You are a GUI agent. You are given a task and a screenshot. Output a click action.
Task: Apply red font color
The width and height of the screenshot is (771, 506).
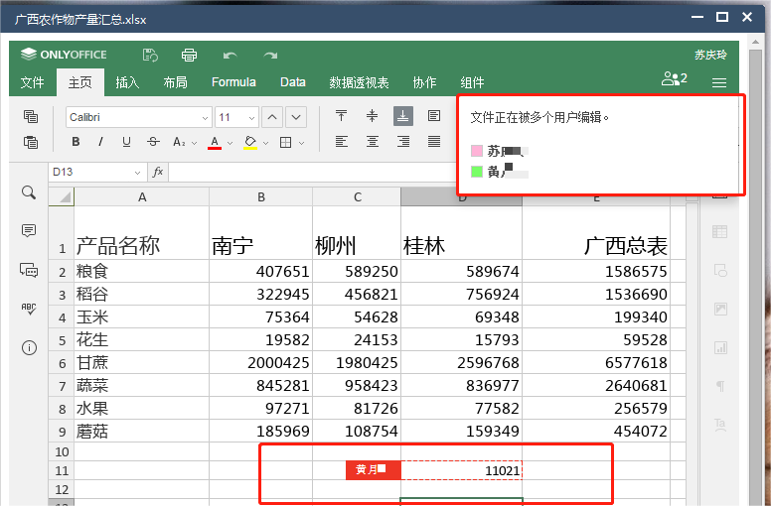pyautogui.click(x=215, y=142)
